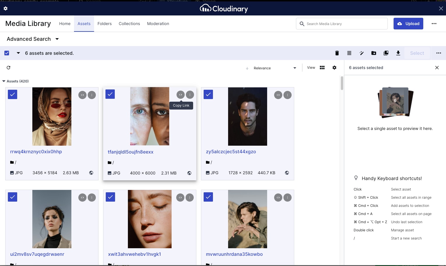446x266 pixels.
Task: Download the selected assets
Action: 398,53
